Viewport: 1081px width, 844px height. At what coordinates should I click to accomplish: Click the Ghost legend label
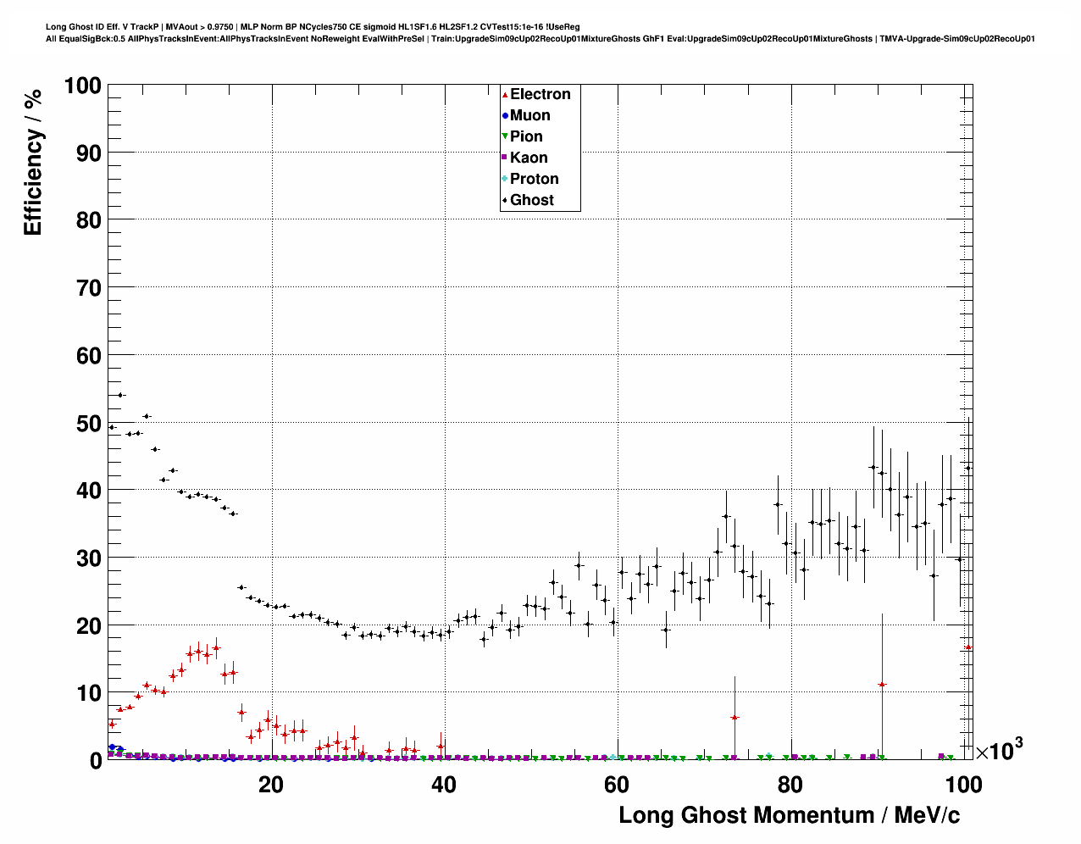coord(531,200)
